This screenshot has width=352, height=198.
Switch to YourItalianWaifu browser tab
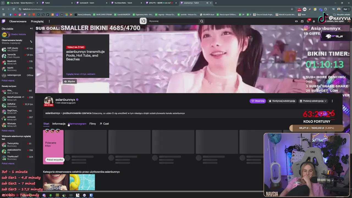click(126, 3)
